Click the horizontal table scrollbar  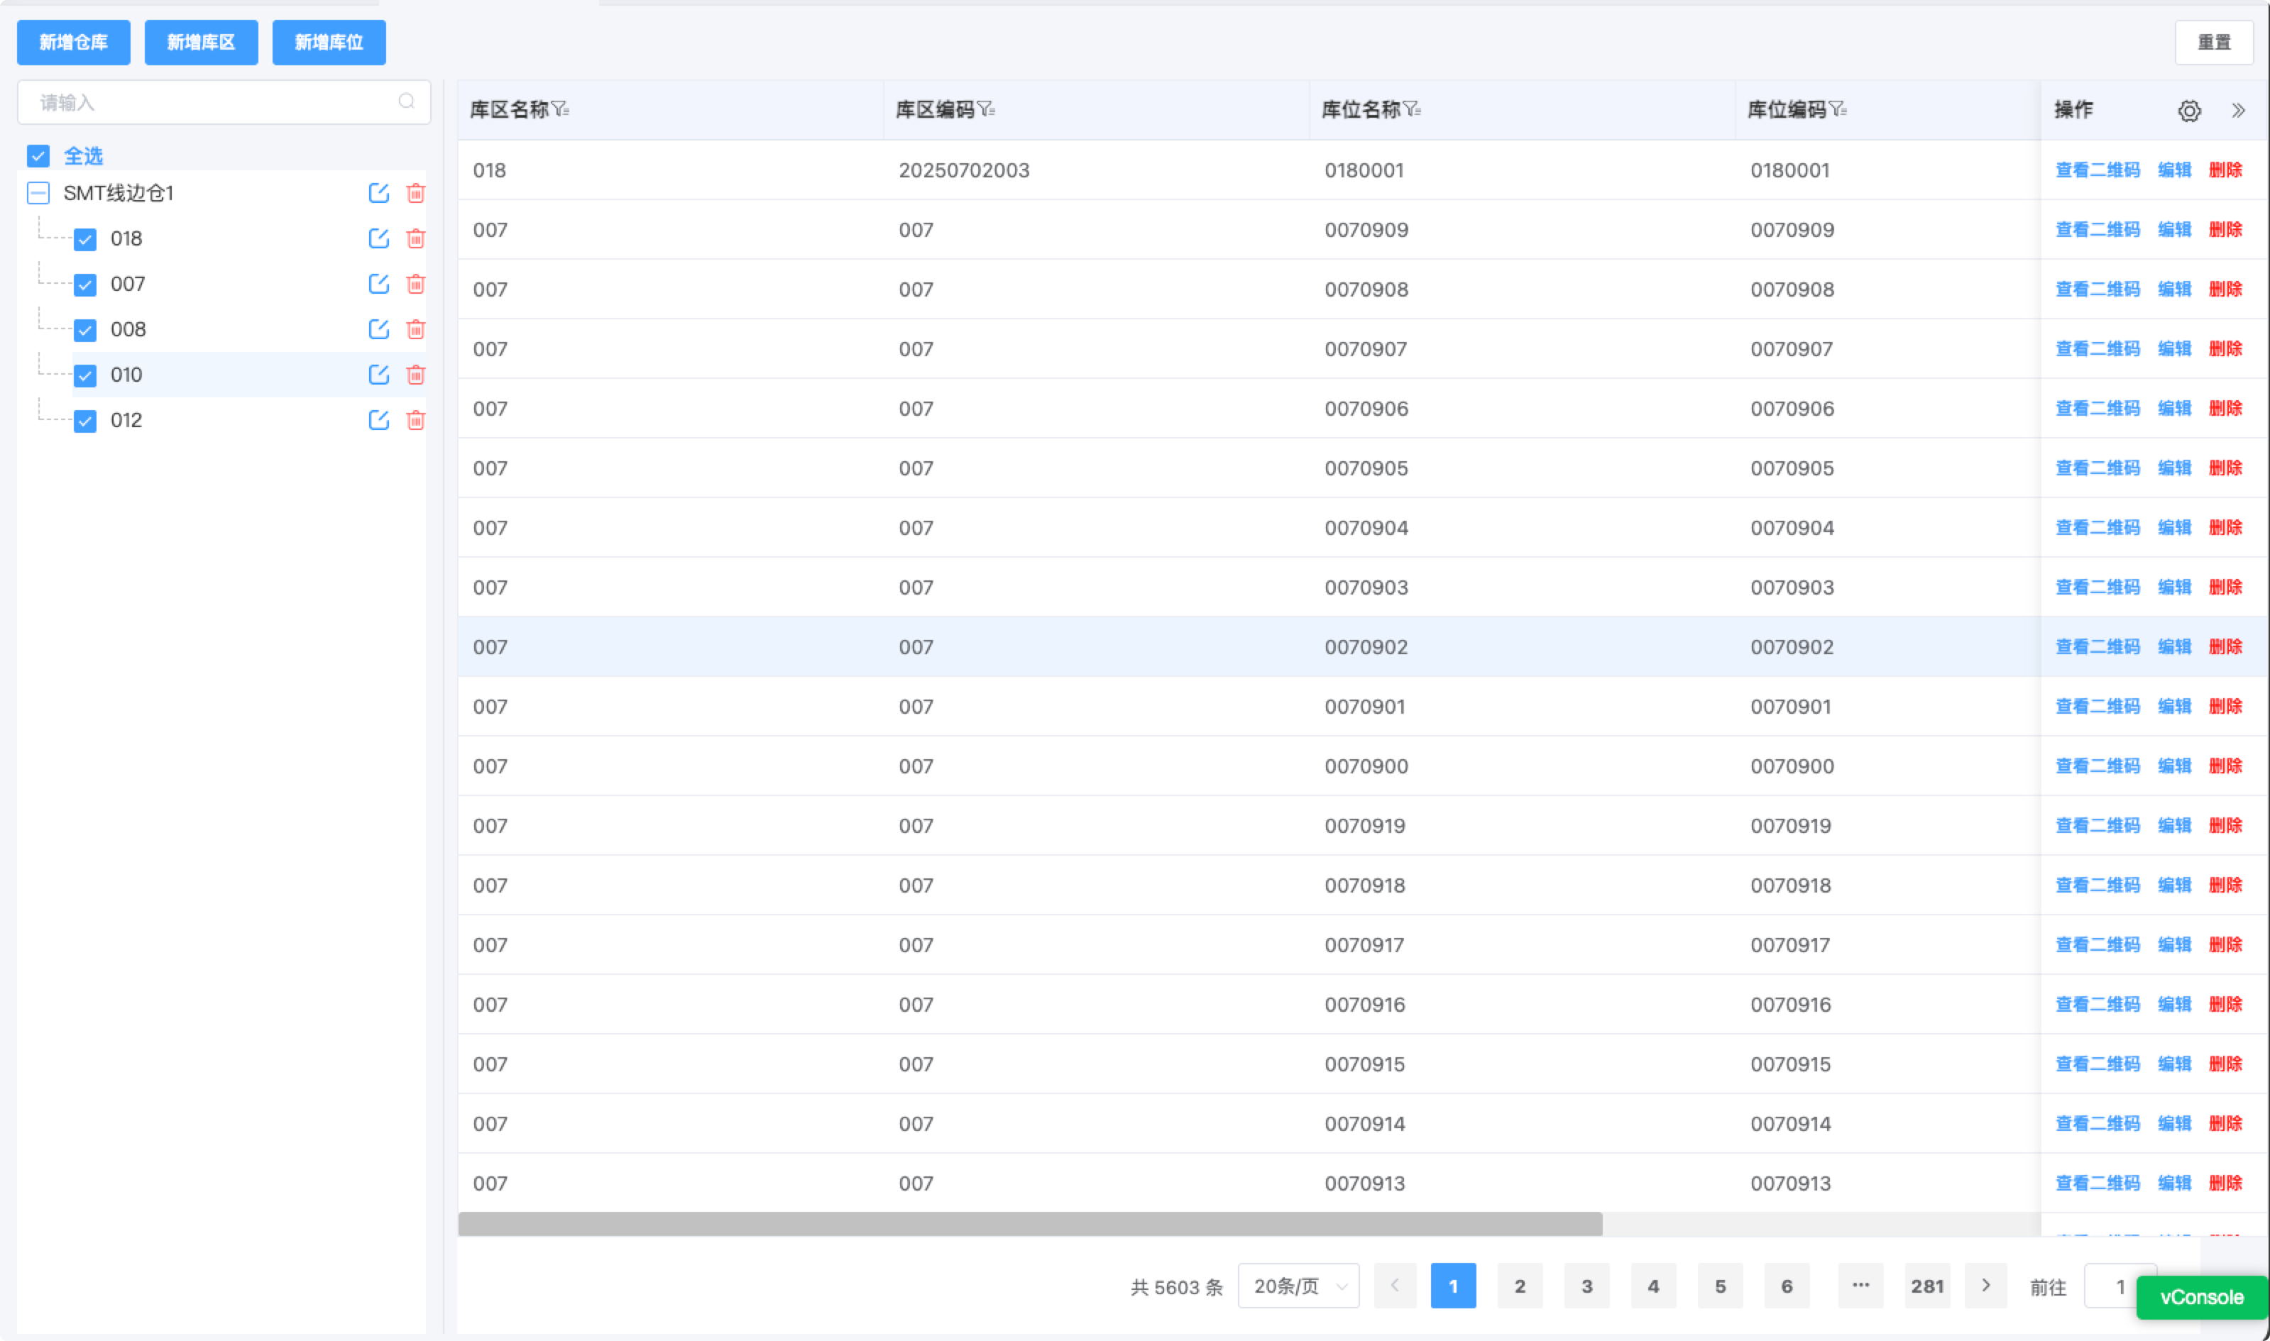tap(1030, 1225)
